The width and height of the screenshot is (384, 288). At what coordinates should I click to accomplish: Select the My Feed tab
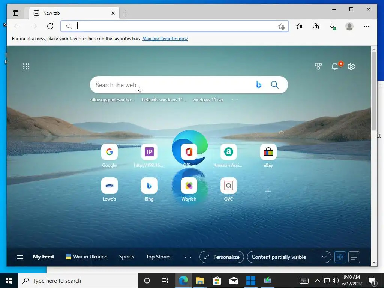pos(43,256)
